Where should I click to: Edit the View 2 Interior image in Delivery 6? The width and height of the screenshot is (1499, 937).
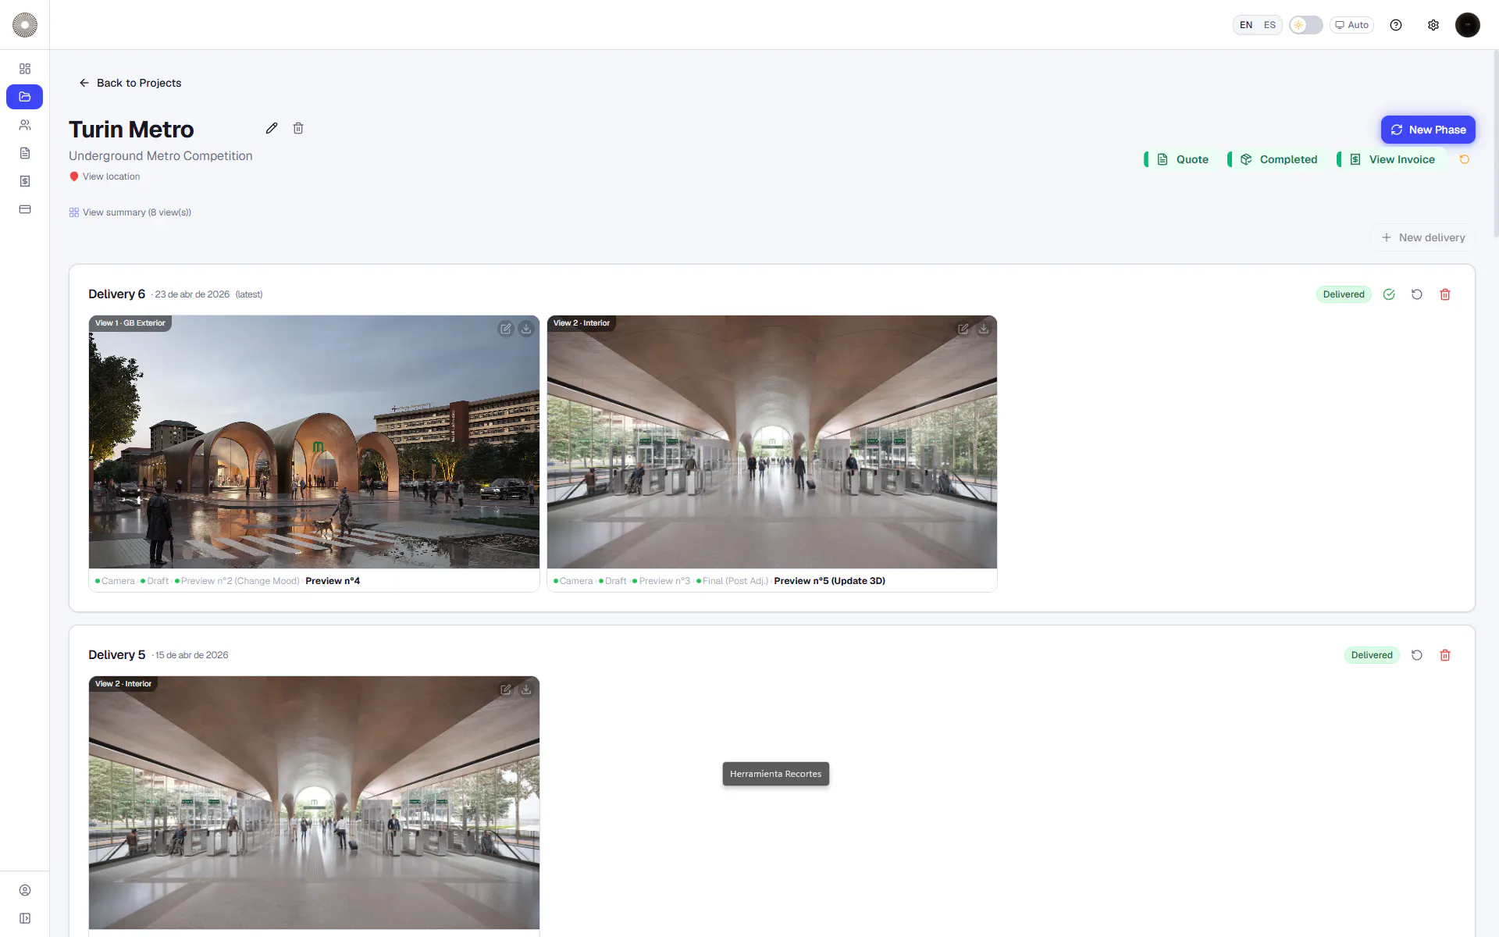tap(963, 329)
